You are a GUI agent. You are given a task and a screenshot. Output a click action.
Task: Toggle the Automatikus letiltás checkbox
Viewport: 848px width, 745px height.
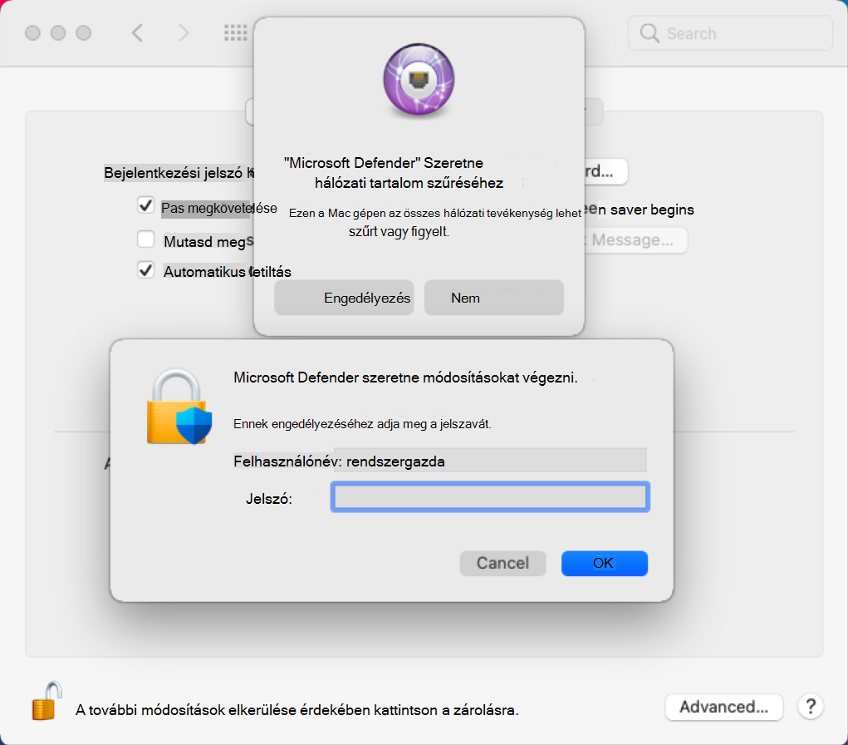pyautogui.click(x=145, y=269)
